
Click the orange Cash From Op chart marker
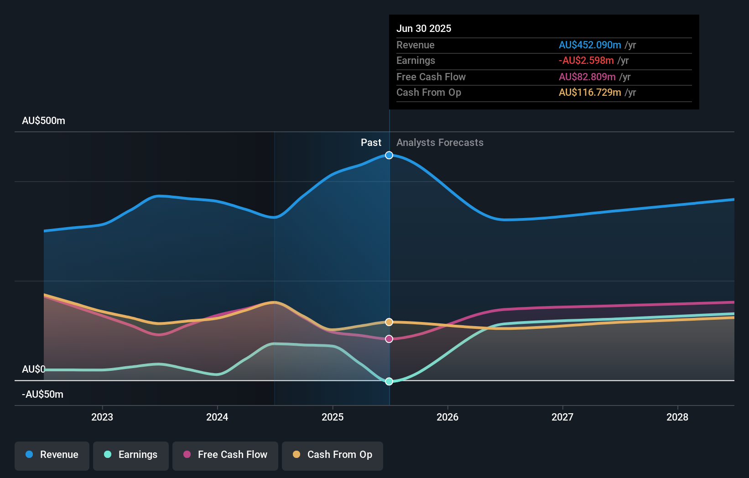[x=389, y=322]
